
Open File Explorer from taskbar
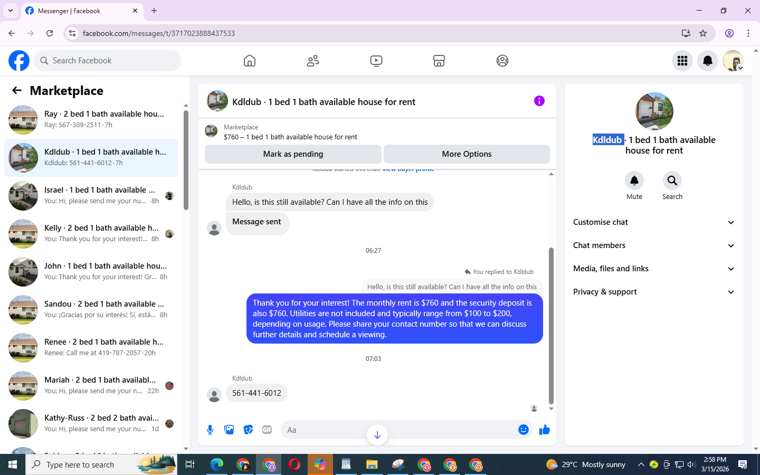click(x=372, y=464)
